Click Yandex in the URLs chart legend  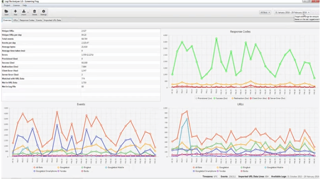click(x=221, y=171)
